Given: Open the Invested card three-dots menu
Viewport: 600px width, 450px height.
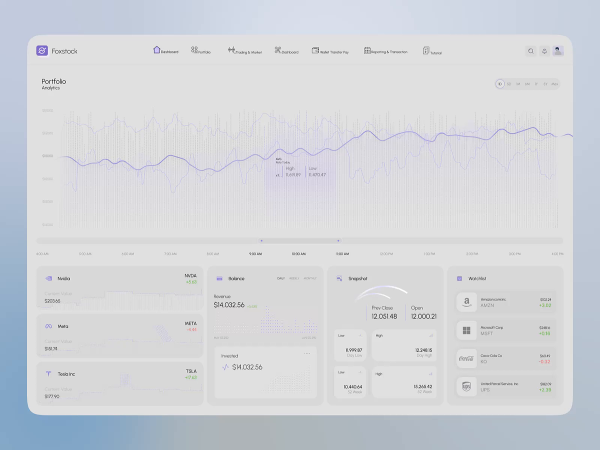Looking at the screenshot, I should tap(307, 353).
